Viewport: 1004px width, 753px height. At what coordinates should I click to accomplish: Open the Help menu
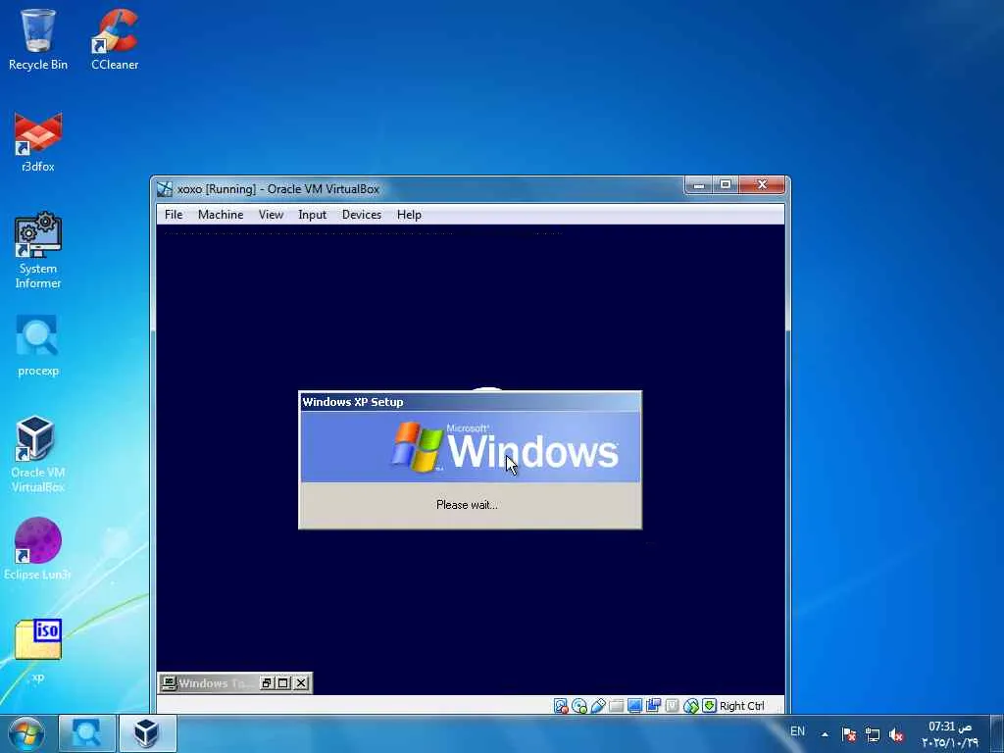tap(409, 215)
